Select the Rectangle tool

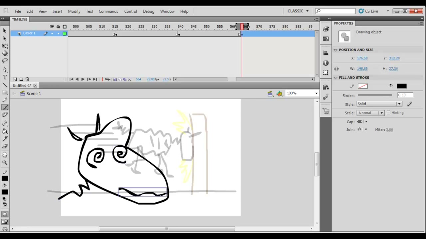[5, 92]
